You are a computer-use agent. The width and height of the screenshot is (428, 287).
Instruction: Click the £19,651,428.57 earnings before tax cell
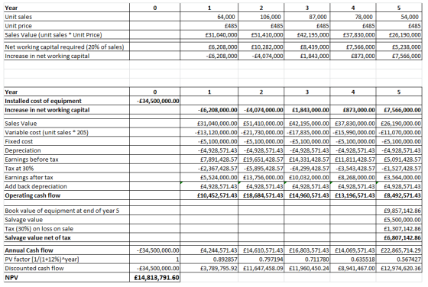[261, 160]
